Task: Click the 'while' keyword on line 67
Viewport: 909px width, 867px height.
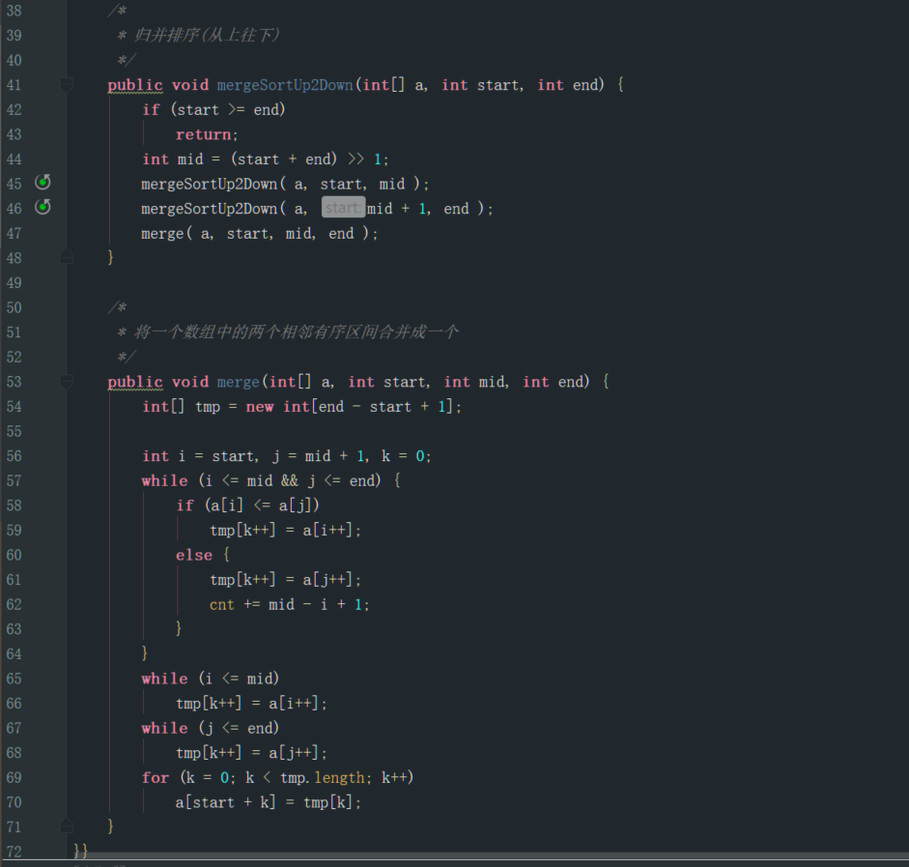Action: point(164,729)
